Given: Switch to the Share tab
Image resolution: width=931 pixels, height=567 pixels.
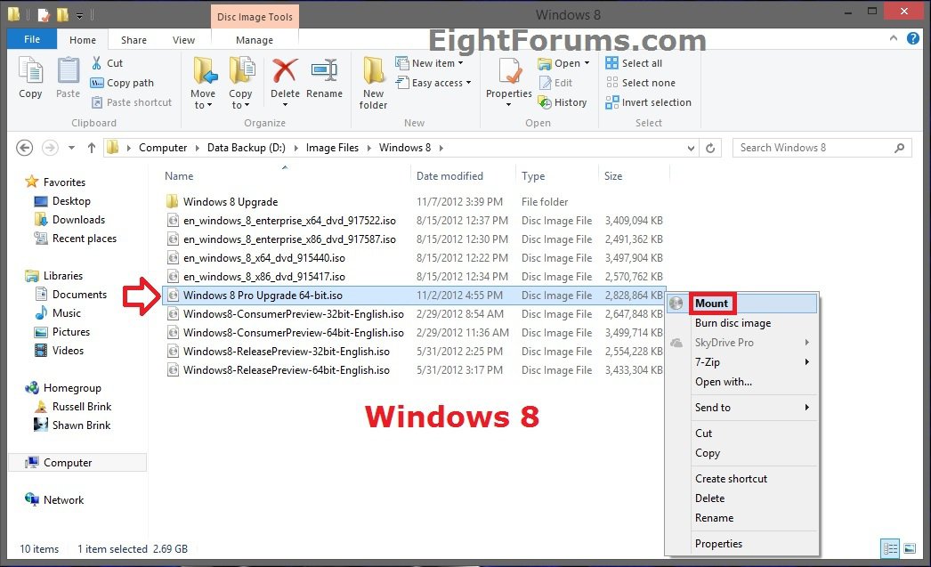Looking at the screenshot, I should point(134,40).
